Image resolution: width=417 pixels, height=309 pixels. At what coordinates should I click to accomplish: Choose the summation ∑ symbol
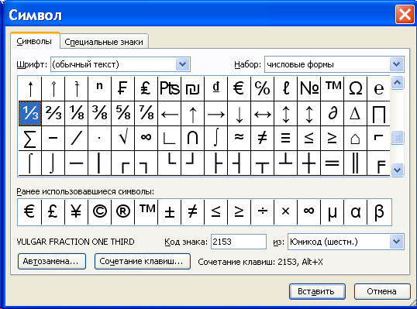(x=29, y=138)
